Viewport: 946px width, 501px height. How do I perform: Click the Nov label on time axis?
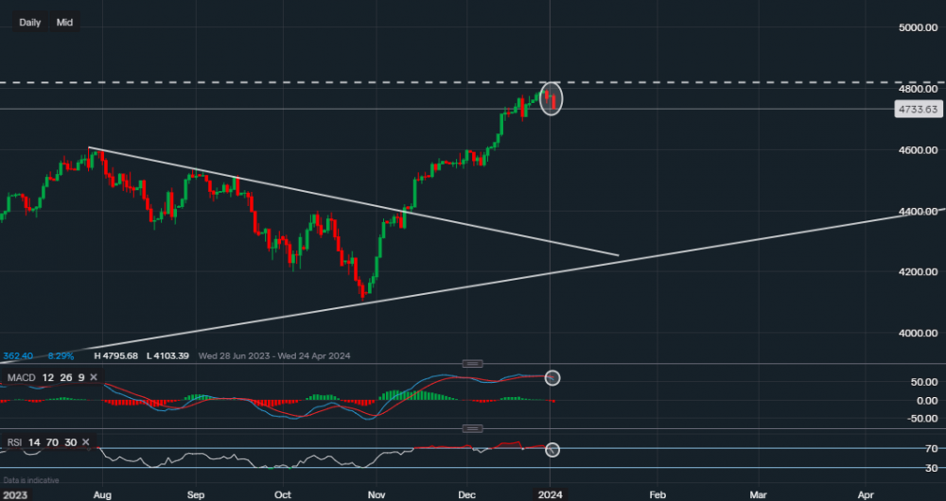pyautogui.click(x=377, y=493)
